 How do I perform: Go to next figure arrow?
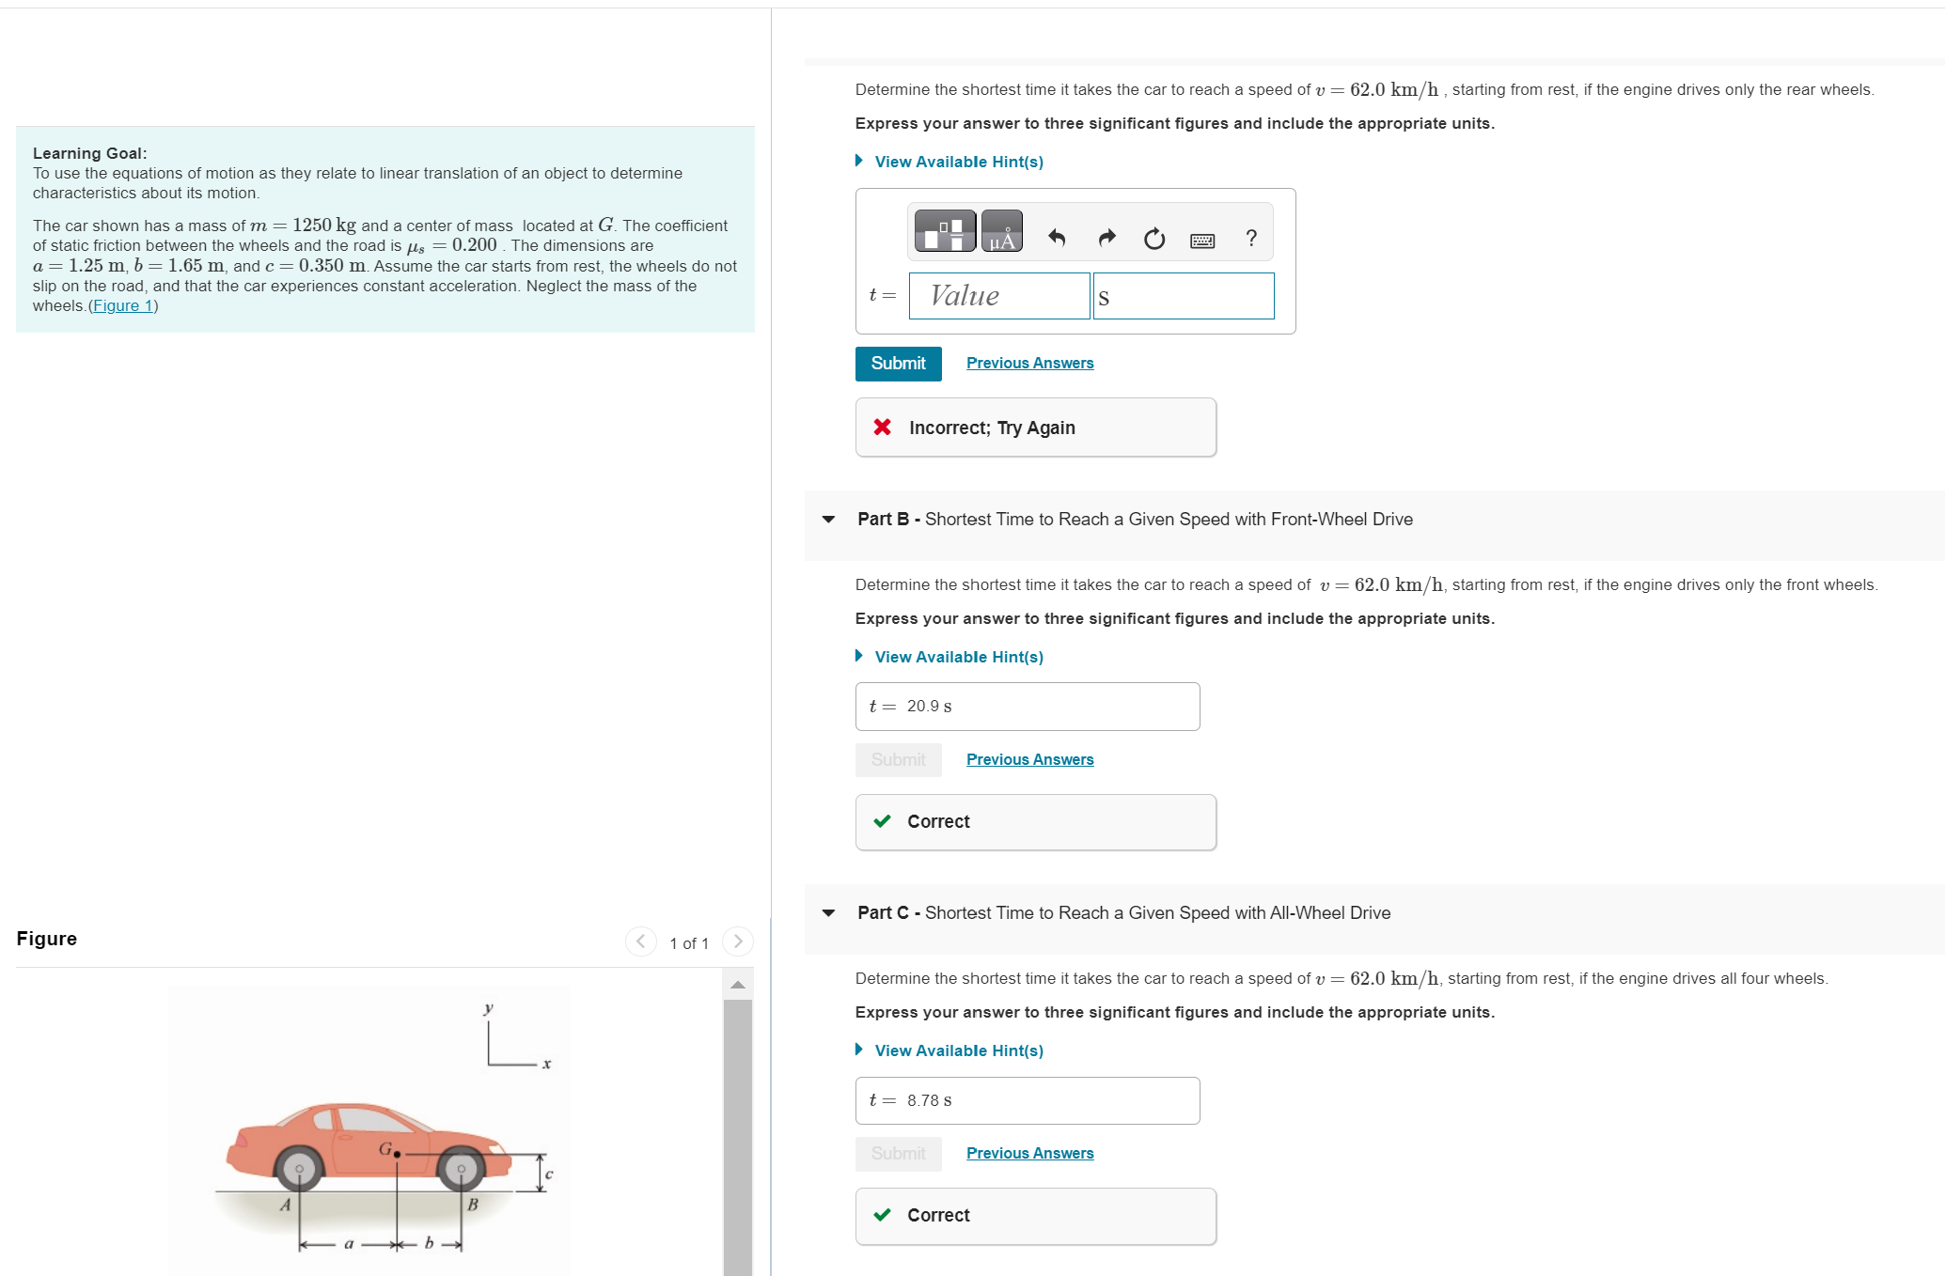738,941
